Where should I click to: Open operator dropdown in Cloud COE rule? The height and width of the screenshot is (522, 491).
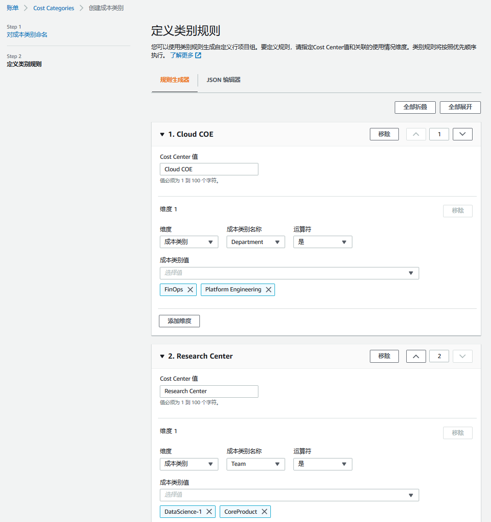point(322,242)
